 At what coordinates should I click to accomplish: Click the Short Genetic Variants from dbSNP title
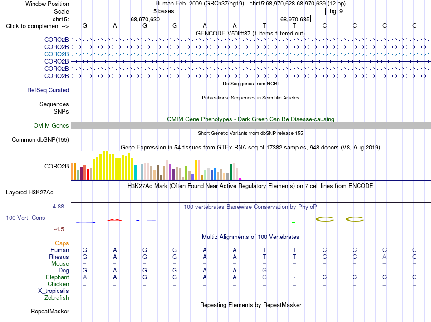[250, 133]
